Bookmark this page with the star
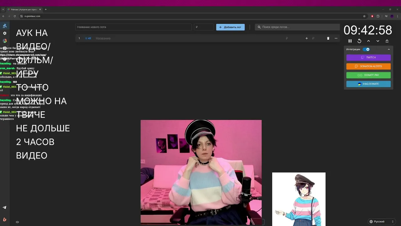401x226 pixels. pyautogui.click(x=364, y=16)
